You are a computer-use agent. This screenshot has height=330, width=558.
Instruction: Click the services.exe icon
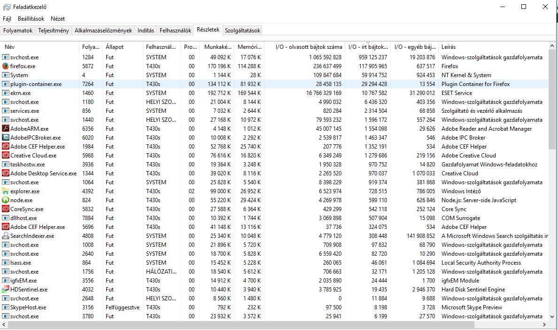(5, 111)
